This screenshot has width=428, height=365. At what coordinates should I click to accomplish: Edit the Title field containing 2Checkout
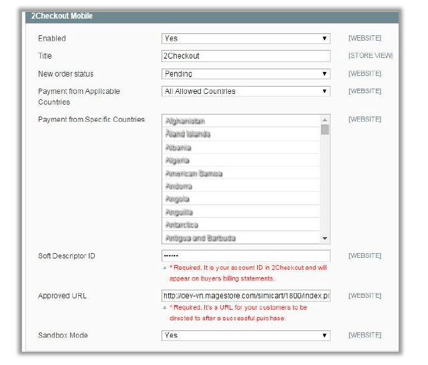[246, 56]
